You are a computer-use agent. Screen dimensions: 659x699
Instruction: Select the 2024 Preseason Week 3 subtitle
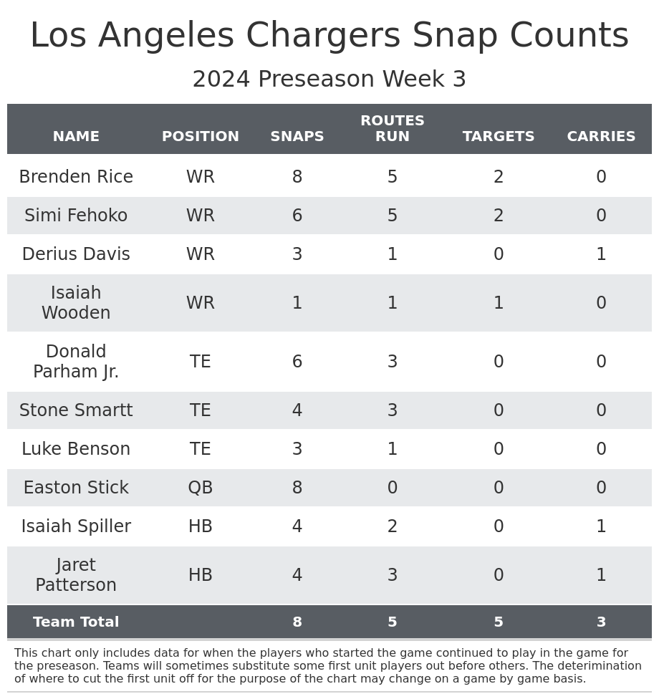329,79
